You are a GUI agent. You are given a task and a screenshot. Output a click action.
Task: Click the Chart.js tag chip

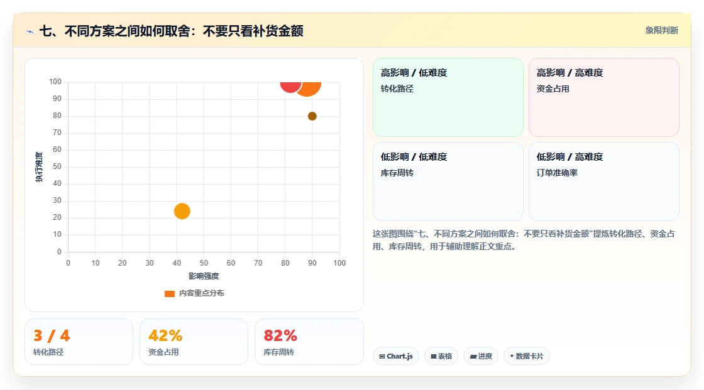point(396,356)
